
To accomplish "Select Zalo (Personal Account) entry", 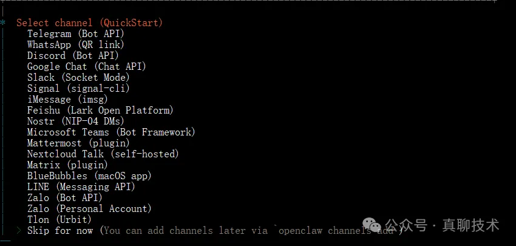I will pyautogui.click(x=89, y=209).
